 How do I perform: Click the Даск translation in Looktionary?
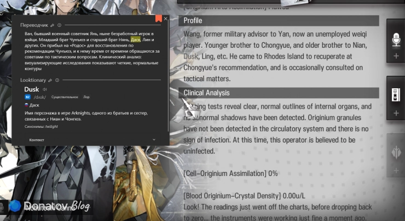(x=34, y=105)
